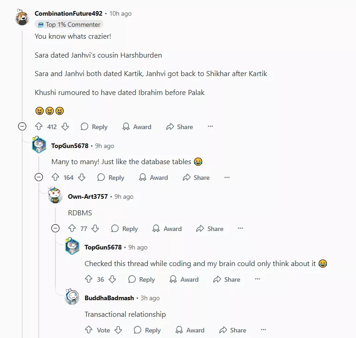This screenshot has height=338, width=356.
Task: Upvote CombinationFuture492's comment with 412 votes
Action: click(x=39, y=127)
